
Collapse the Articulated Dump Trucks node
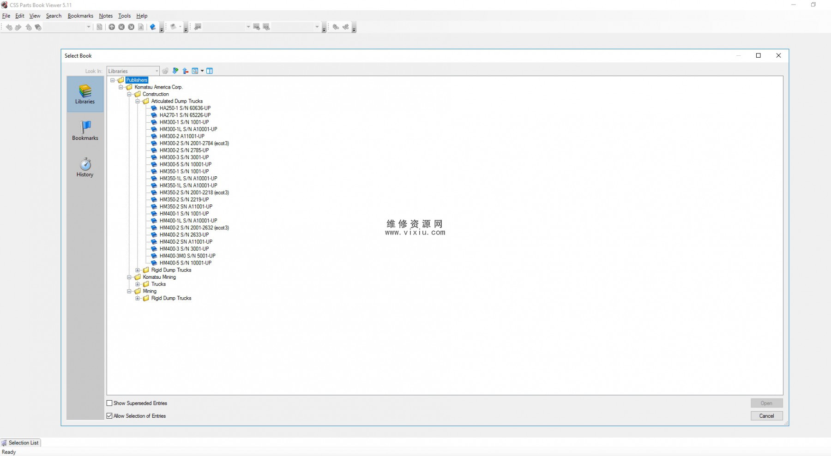(138, 101)
